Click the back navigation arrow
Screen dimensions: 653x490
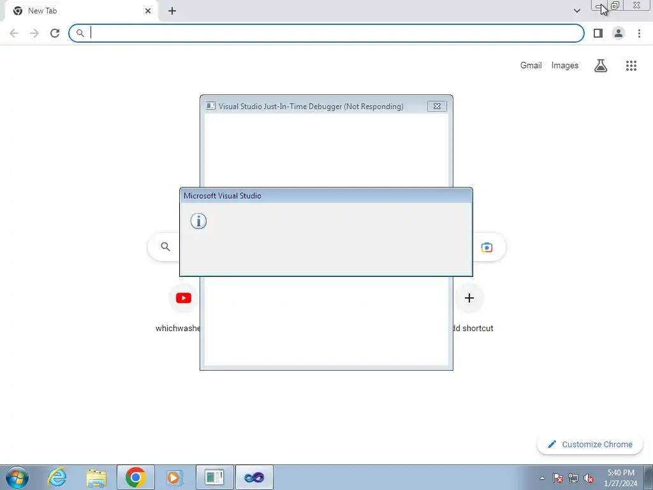[x=14, y=33]
